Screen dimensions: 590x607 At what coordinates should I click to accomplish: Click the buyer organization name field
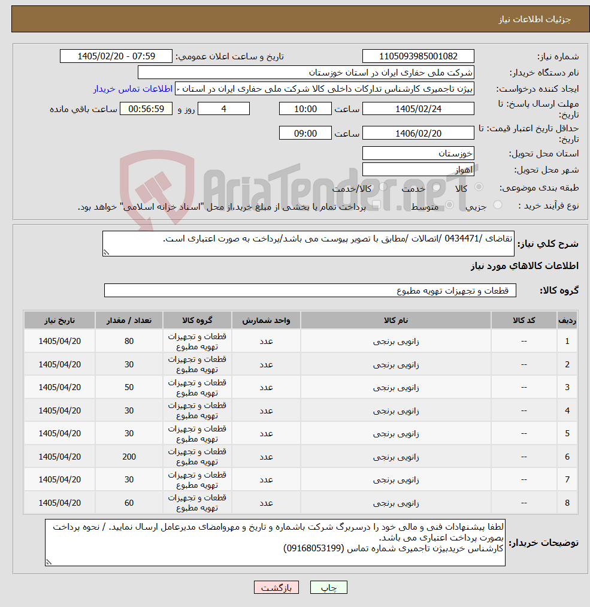click(x=305, y=73)
